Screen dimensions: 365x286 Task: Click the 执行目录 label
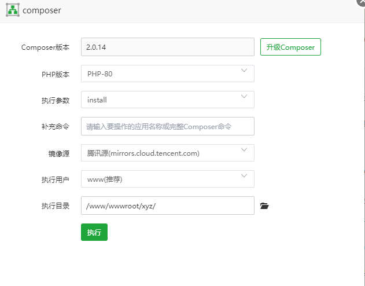pos(56,206)
